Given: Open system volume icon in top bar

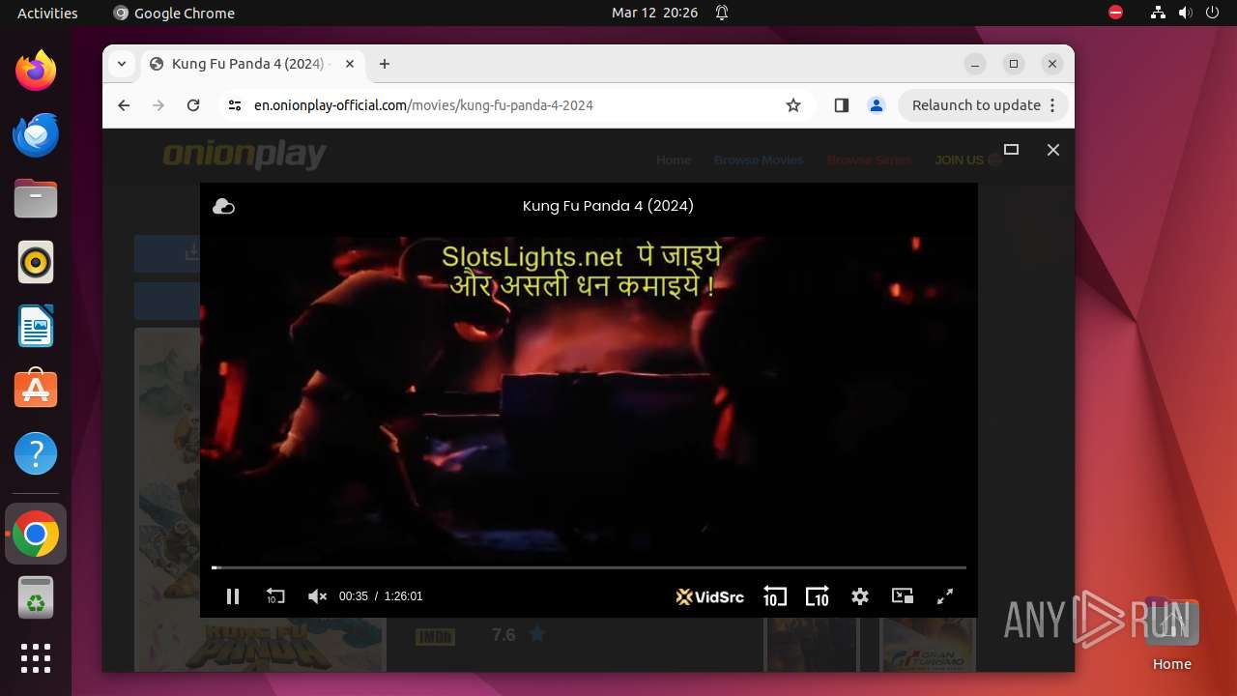Looking at the screenshot, I should coord(1186,13).
